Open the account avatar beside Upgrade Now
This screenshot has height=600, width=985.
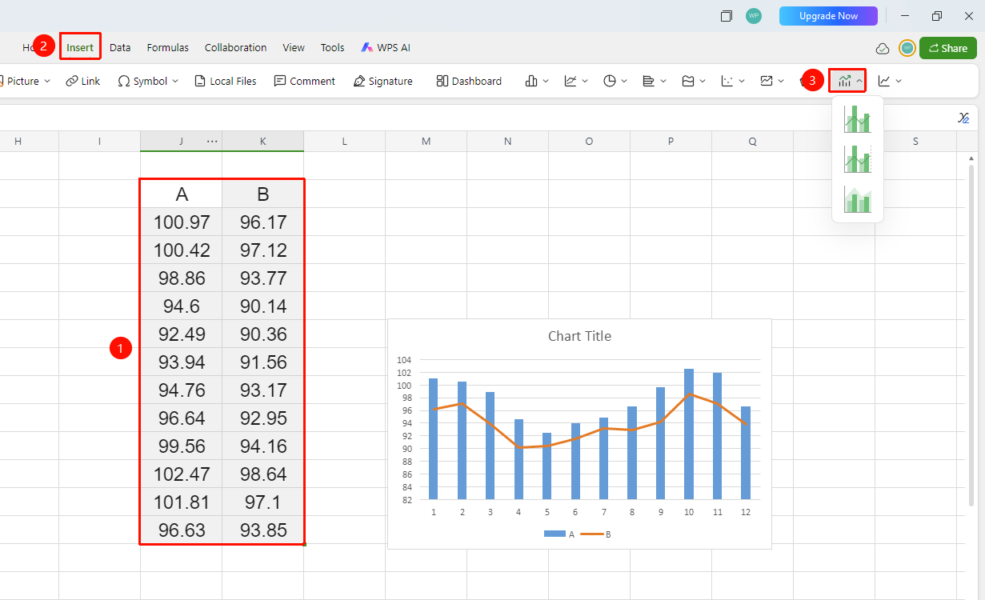754,16
